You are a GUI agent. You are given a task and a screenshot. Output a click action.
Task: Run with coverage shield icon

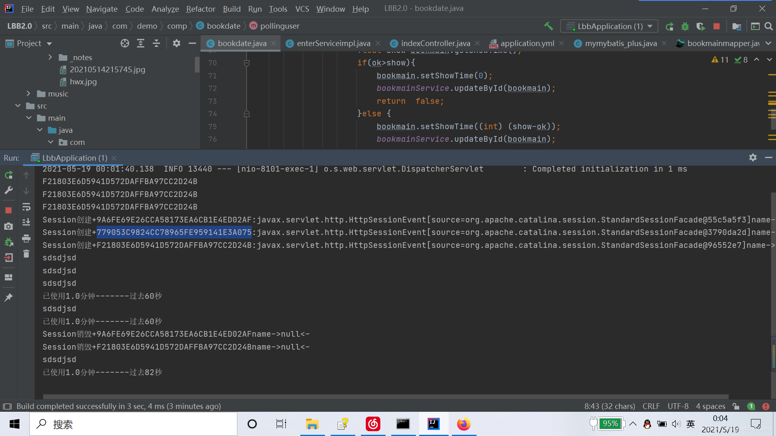pos(701,26)
